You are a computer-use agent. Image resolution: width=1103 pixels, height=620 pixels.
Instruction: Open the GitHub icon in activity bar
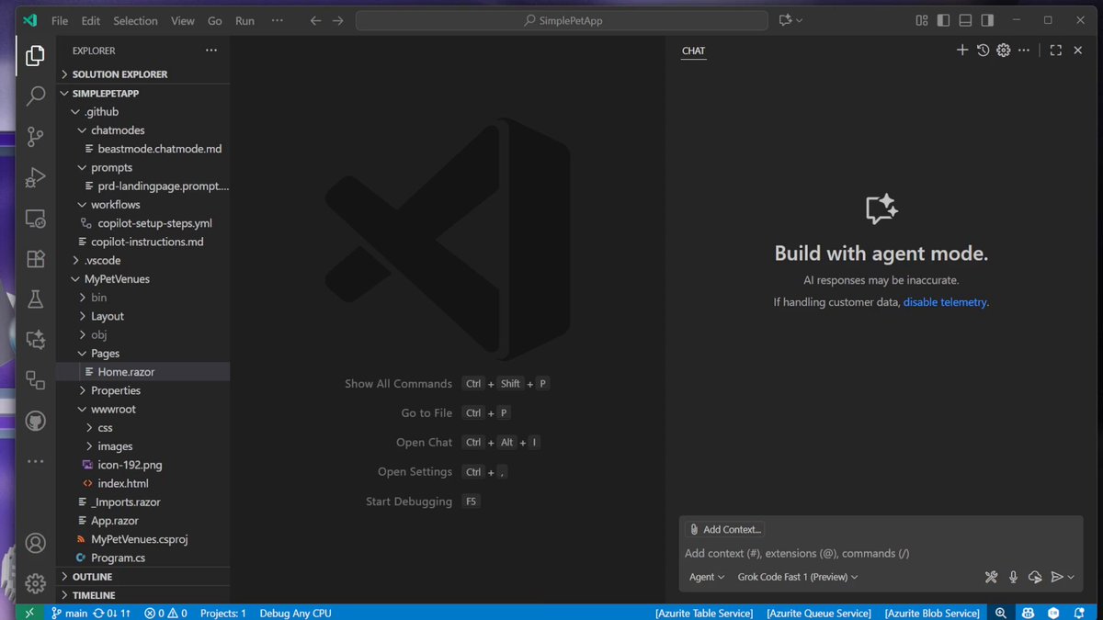pyautogui.click(x=35, y=421)
